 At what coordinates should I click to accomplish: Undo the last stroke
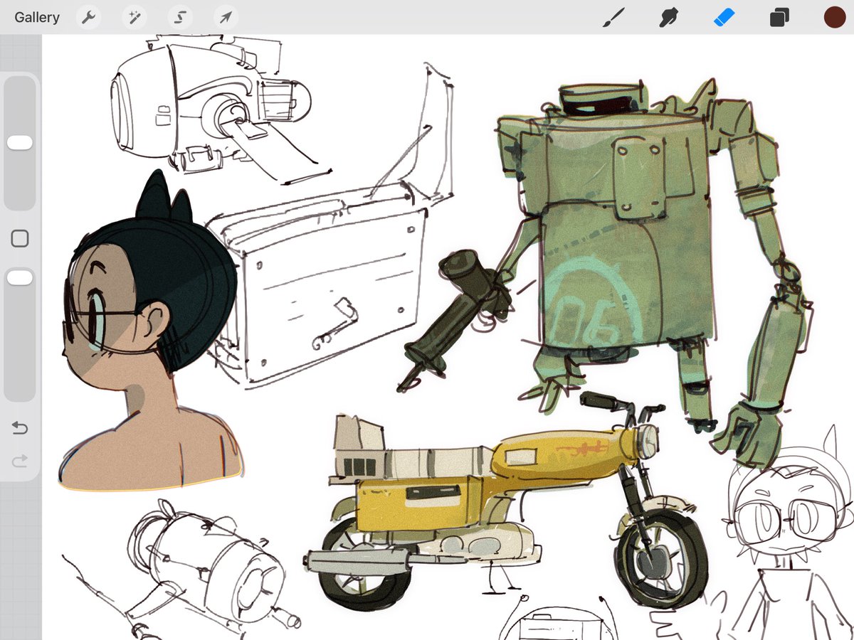click(20, 428)
